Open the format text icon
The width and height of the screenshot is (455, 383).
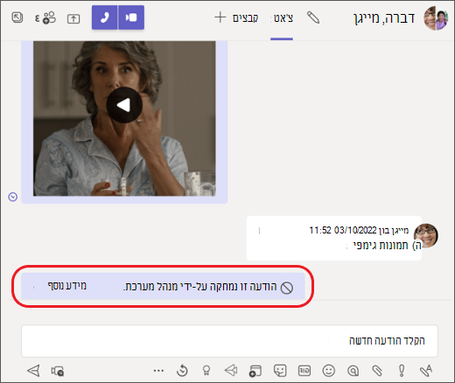click(x=426, y=371)
